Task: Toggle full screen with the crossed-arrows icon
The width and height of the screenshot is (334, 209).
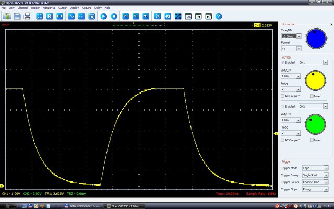Action: click(x=178, y=16)
